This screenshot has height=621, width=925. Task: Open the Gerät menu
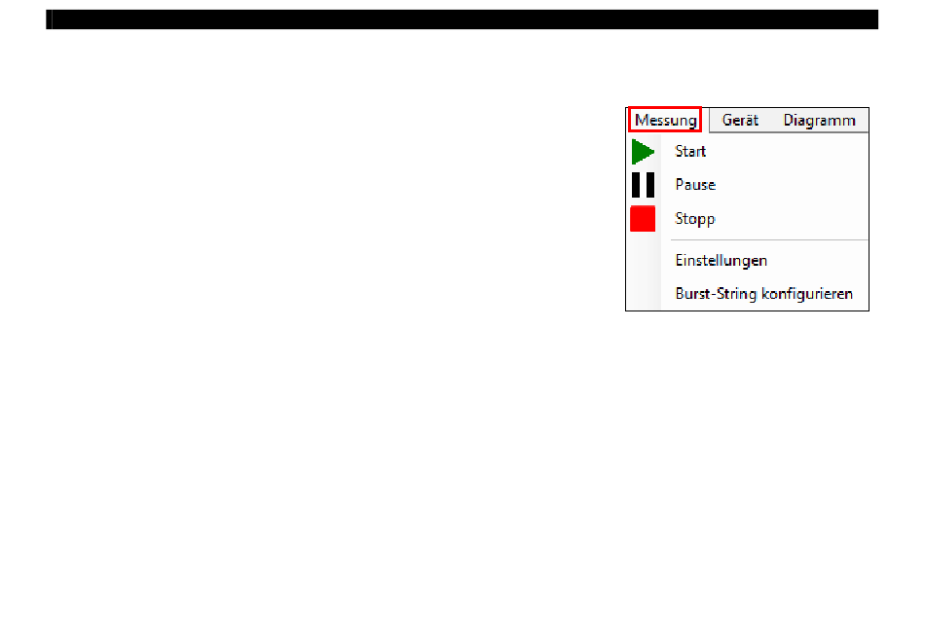tap(740, 121)
